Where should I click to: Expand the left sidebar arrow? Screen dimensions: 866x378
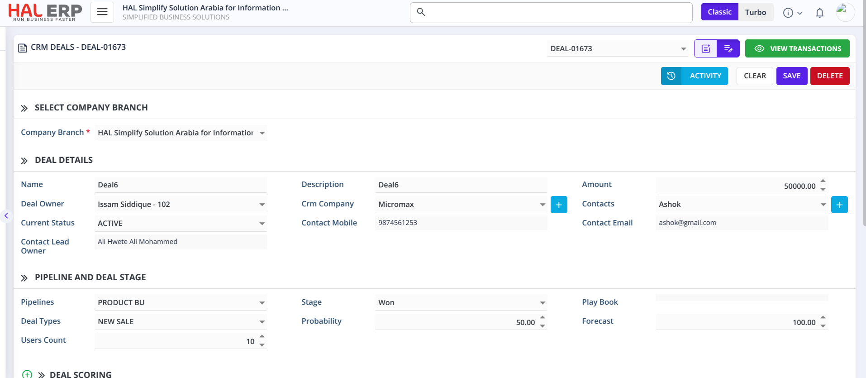[6, 216]
